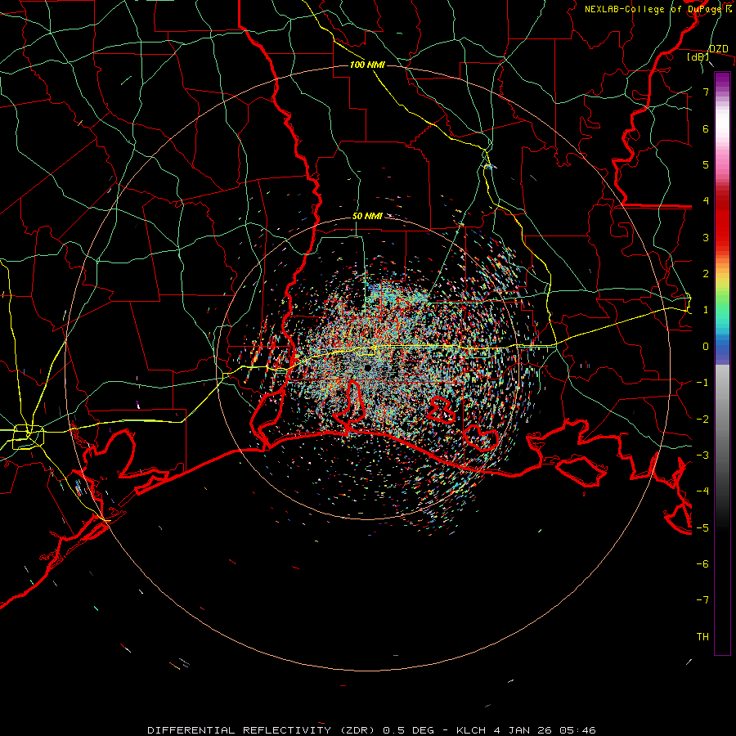Click the ZDR color scale bar

[x=722, y=363]
